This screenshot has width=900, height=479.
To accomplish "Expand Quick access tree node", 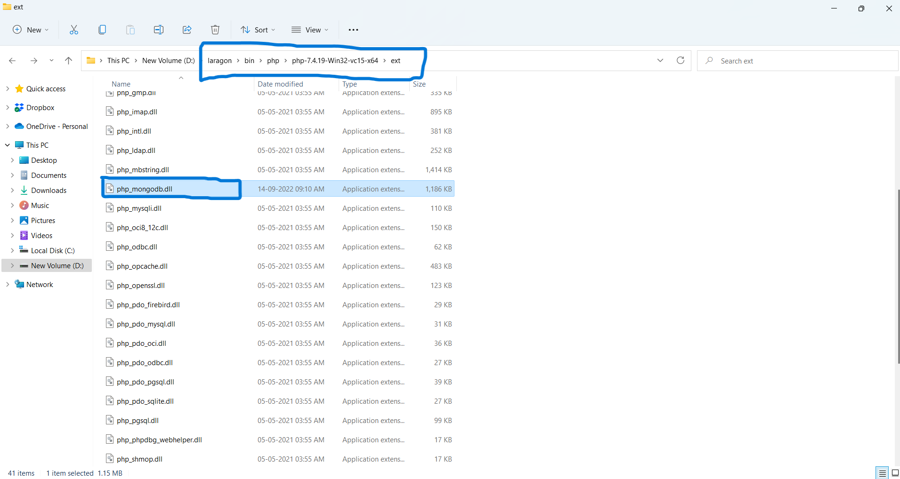I will click(8, 88).
